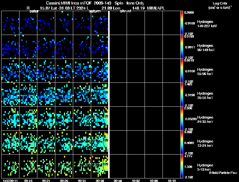Click the 09:36 time tick label
This screenshot has height=182, width=239.
(x=100, y=181)
